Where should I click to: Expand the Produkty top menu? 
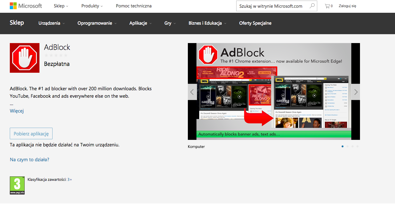[92, 6]
